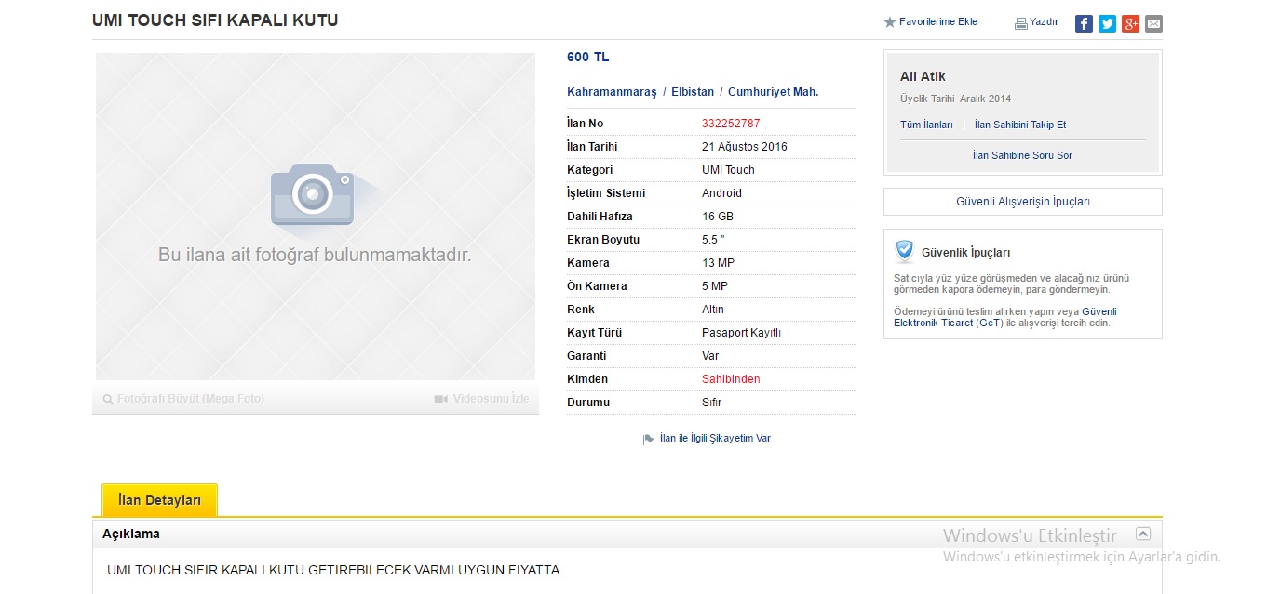1267x594 pixels.
Task: Click the Android operating system value
Action: [x=721, y=193]
